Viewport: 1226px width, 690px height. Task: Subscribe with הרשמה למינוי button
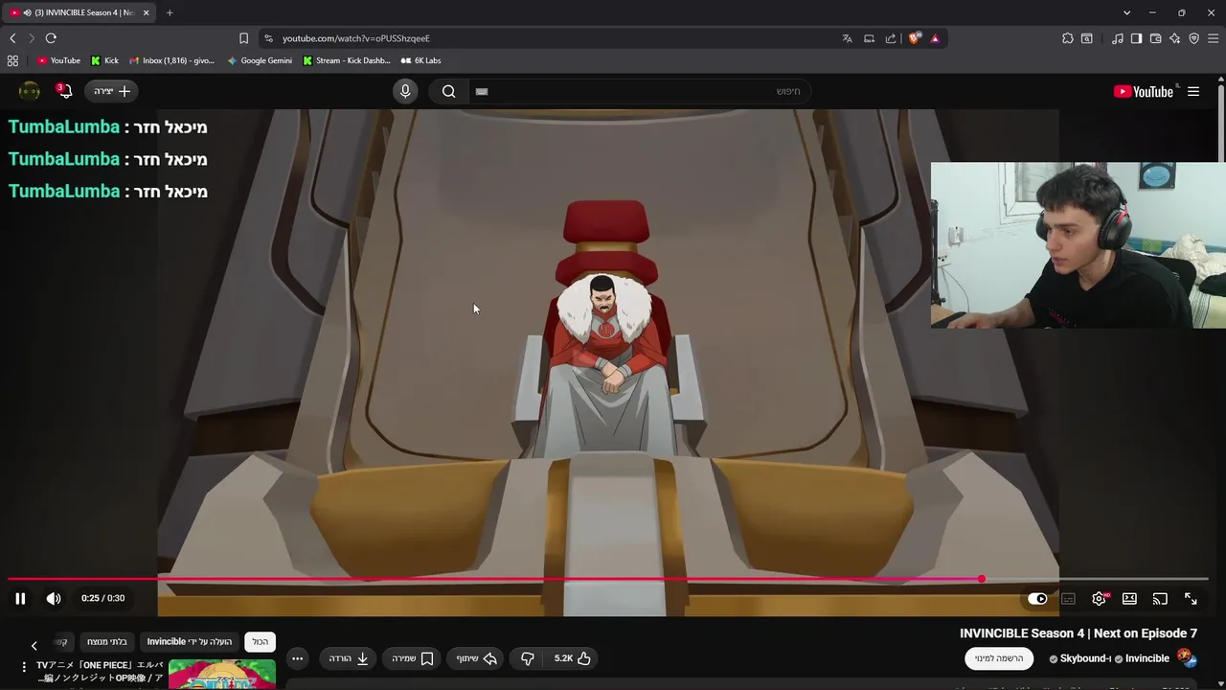[999, 658]
